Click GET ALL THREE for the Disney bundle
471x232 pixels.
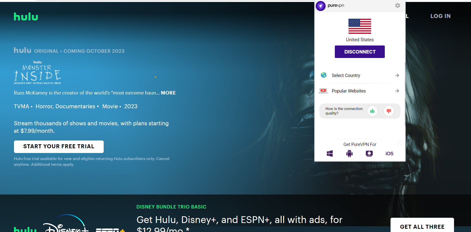tap(422, 226)
